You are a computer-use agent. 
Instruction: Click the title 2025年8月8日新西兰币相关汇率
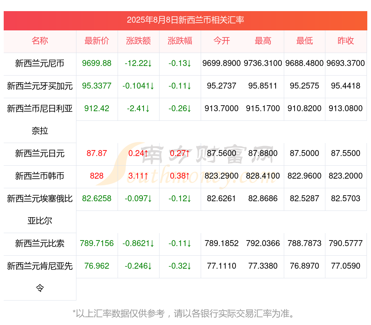point(185,20)
